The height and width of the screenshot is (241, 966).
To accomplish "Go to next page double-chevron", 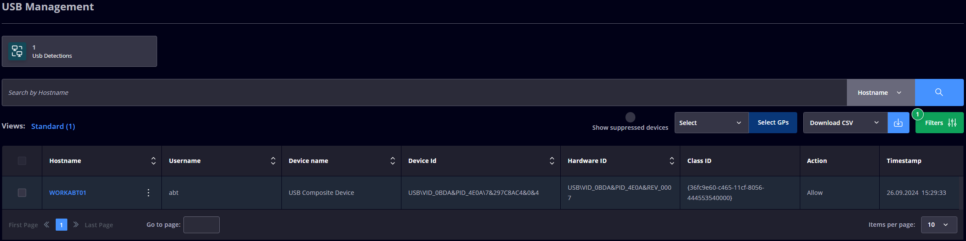I will pos(76,225).
